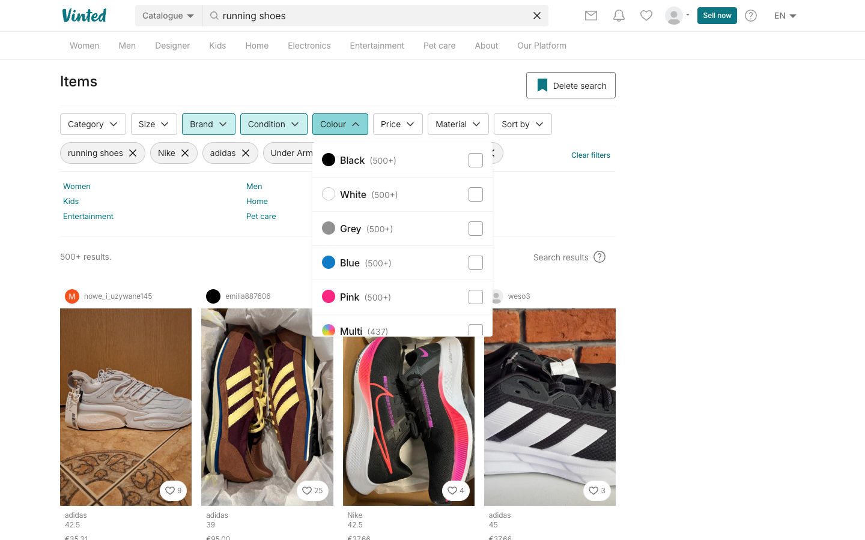
Task: Like the striped adidas shoe with 25 favourites
Action: click(312, 491)
